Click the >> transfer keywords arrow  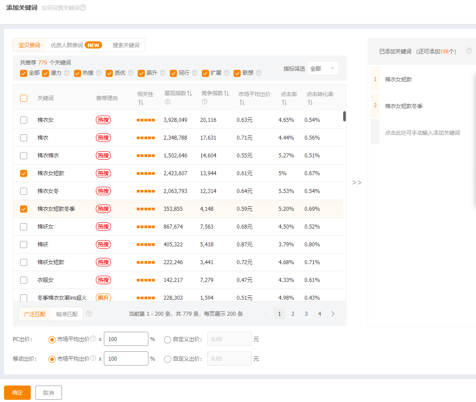(x=357, y=182)
